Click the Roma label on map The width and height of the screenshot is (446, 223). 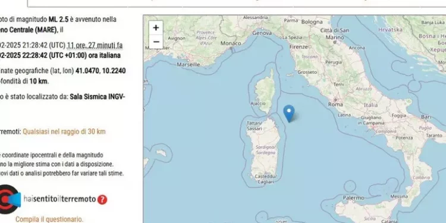335,104
